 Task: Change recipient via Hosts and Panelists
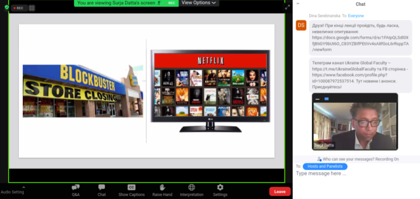324,166
